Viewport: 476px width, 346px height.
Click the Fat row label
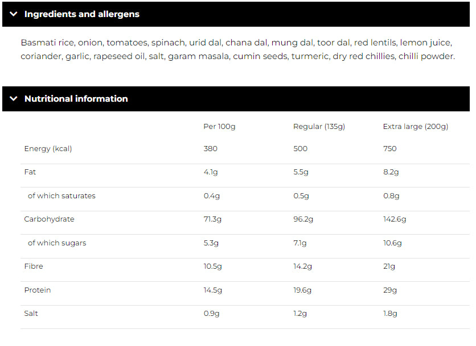point(30,172)
